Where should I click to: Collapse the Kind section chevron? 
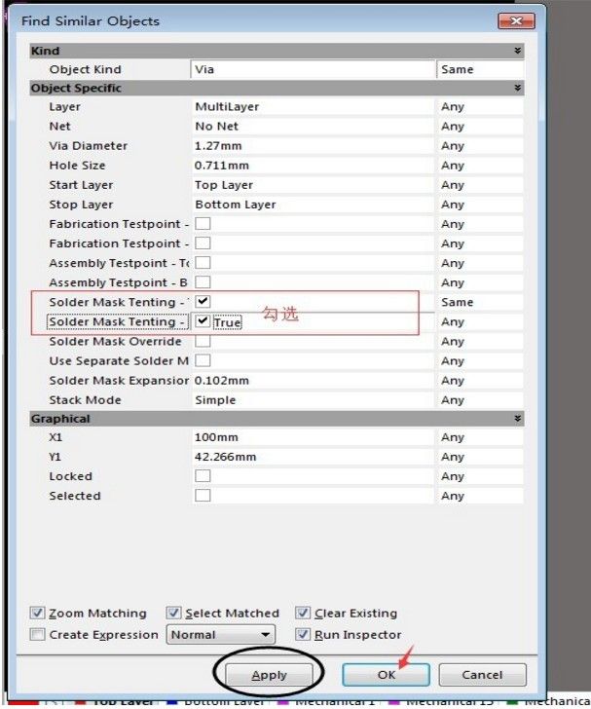coord(517,51)
